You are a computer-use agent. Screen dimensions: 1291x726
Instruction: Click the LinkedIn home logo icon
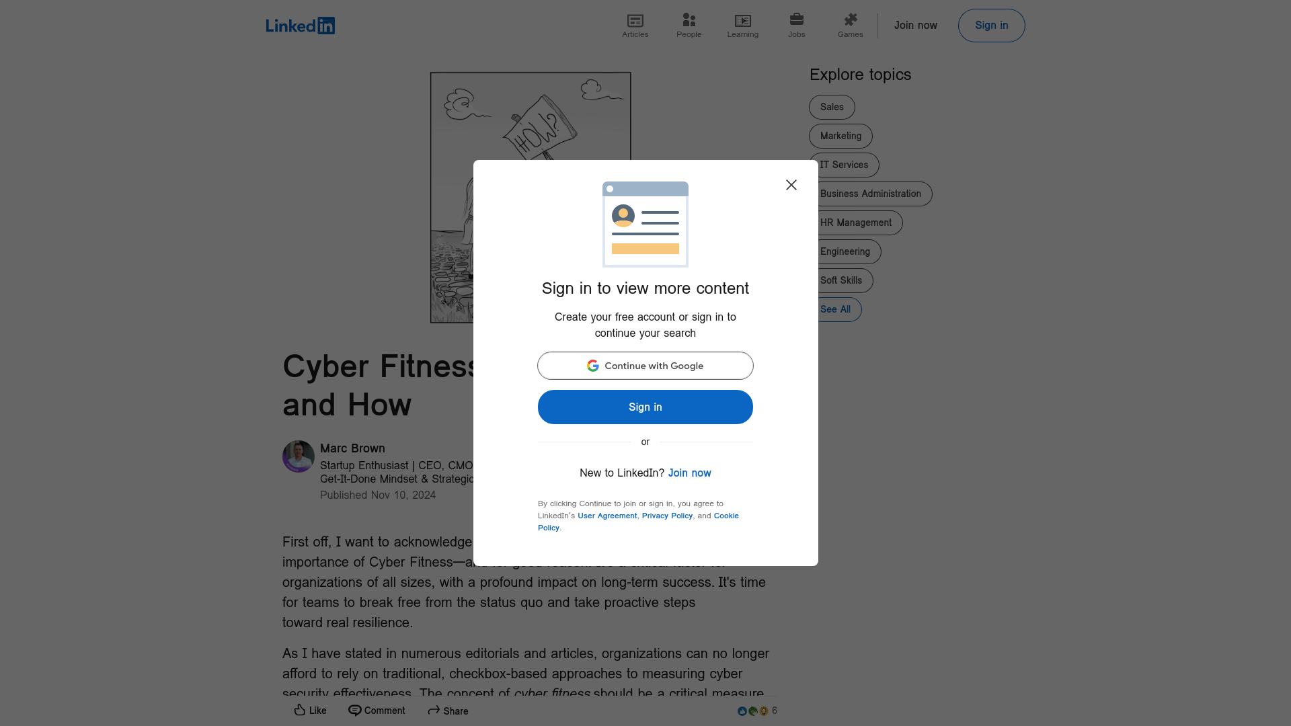pos(301,25)
